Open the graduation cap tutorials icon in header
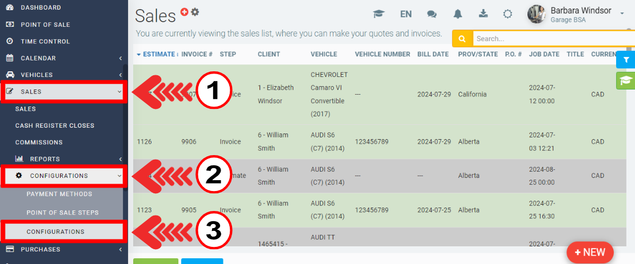The width and height of the screenshot is (635, 264). pos(378,14)
